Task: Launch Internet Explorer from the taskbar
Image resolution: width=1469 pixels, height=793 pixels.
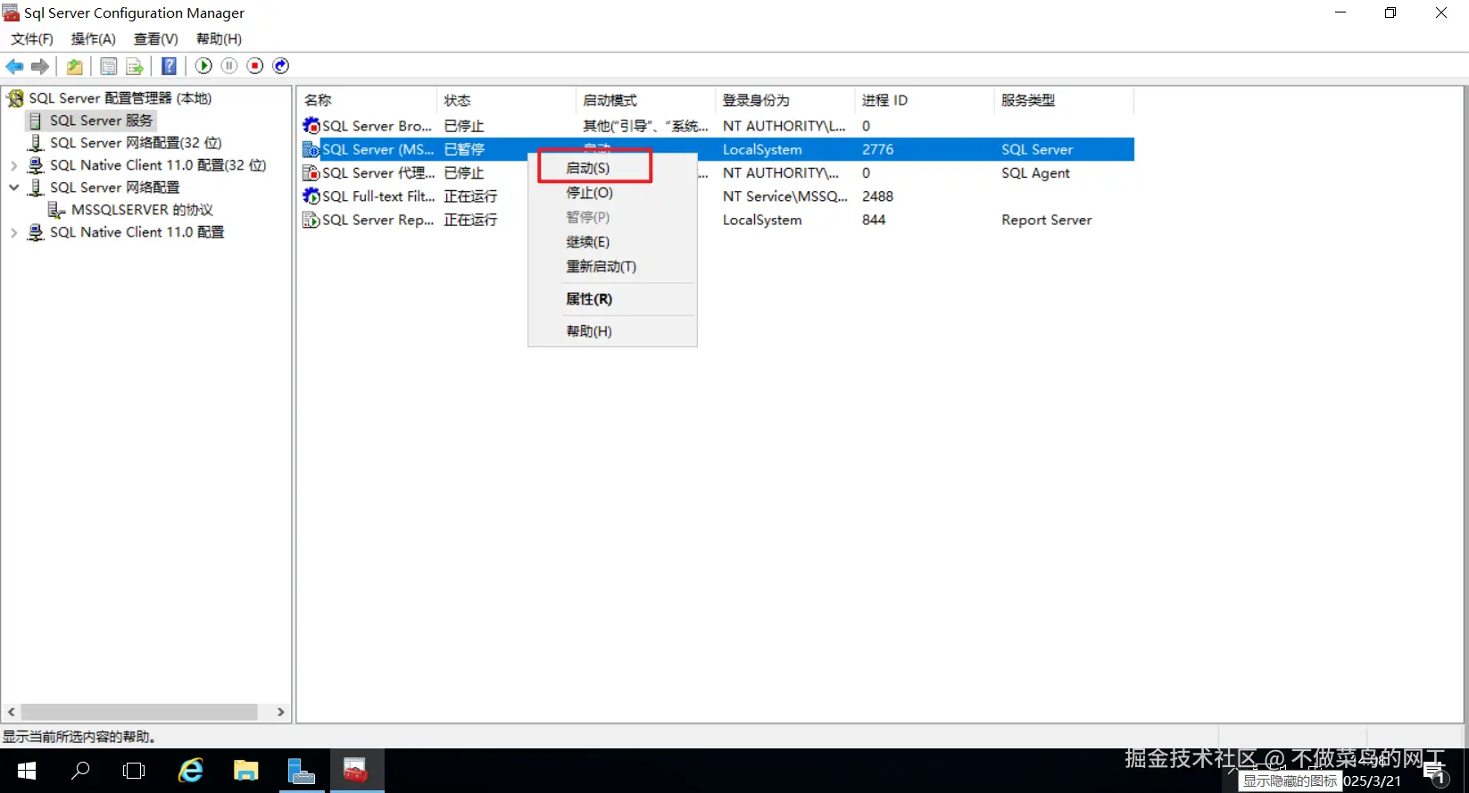Action: [x=190, y=771]
